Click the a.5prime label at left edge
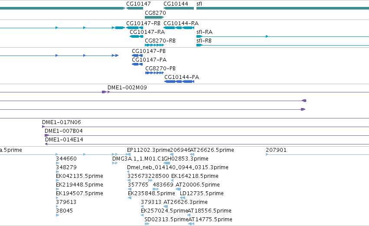369x226 pixels. [11, 150]
